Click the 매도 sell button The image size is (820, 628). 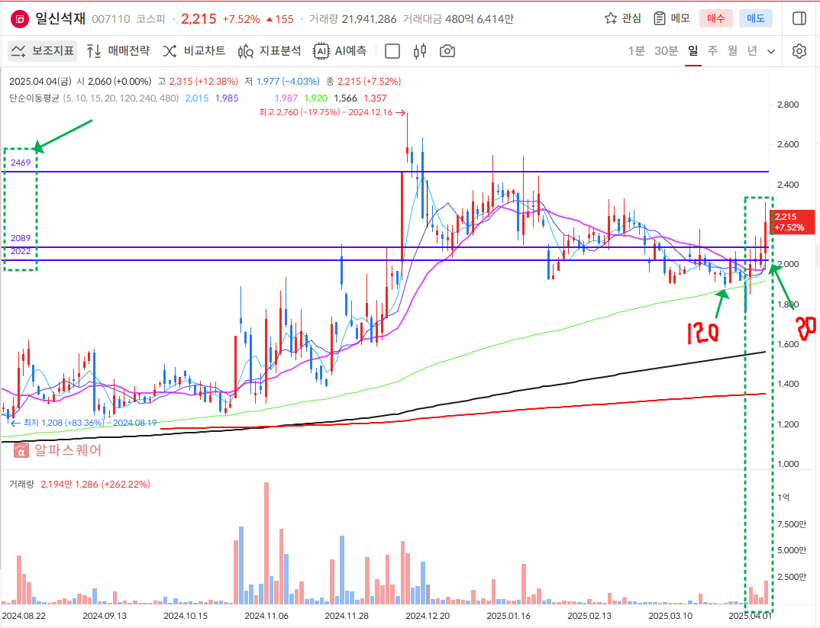[756, 18]
